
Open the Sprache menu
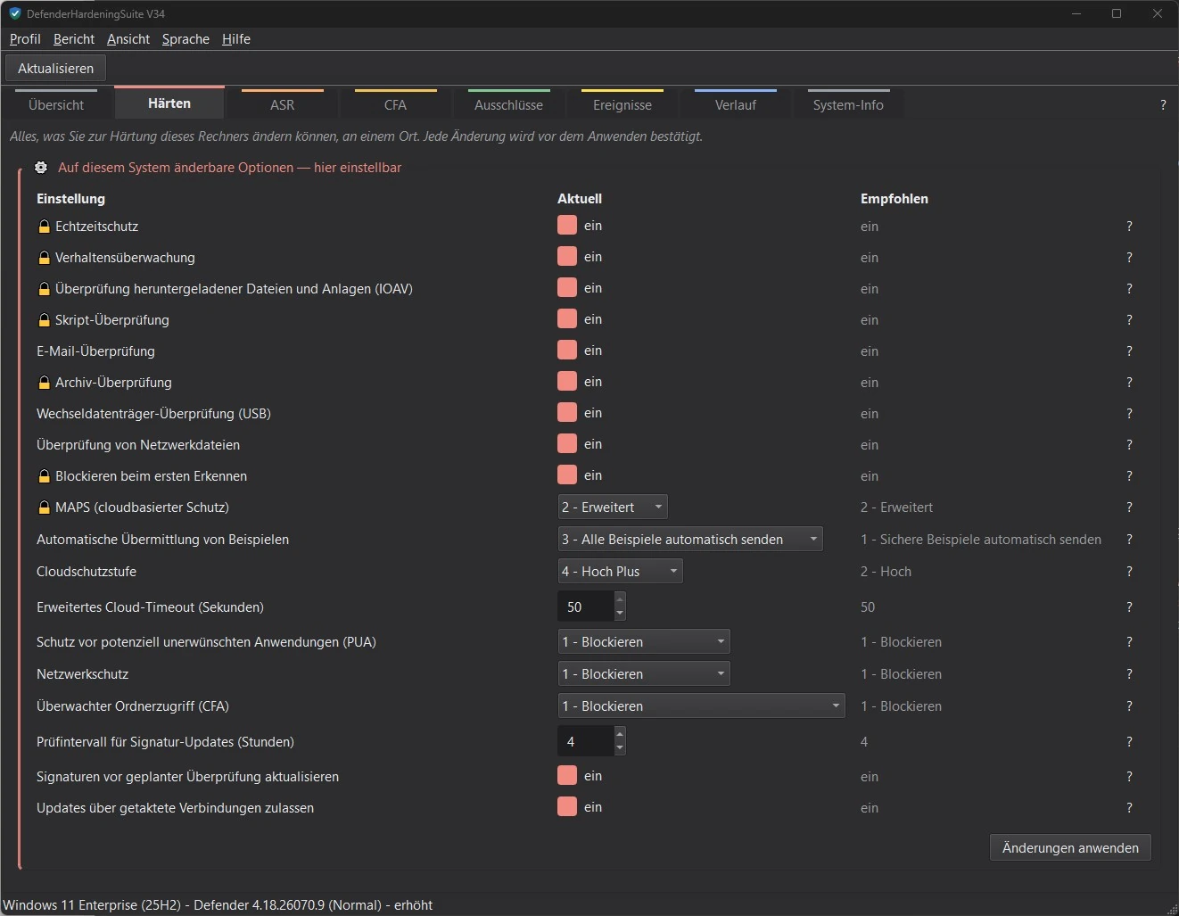coord(186,39)
